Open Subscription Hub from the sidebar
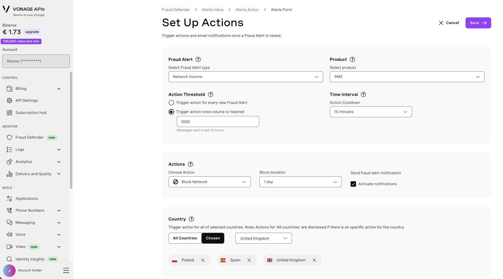The image size is (503, 279). 32,113
